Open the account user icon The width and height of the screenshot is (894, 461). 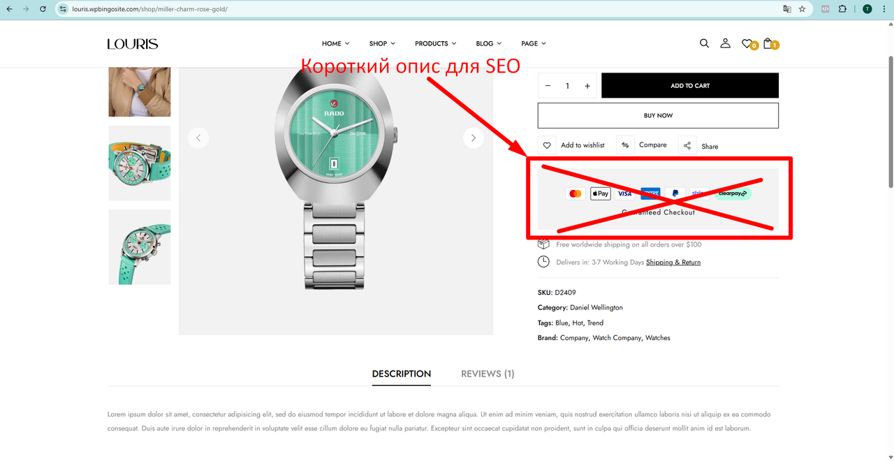[x=725, y=43]
